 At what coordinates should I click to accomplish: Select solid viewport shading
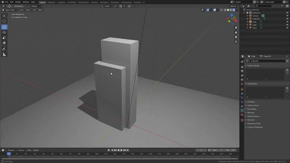pos(228,10)
